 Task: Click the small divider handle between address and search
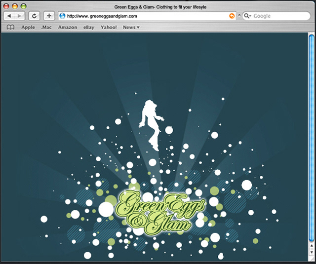239,16
